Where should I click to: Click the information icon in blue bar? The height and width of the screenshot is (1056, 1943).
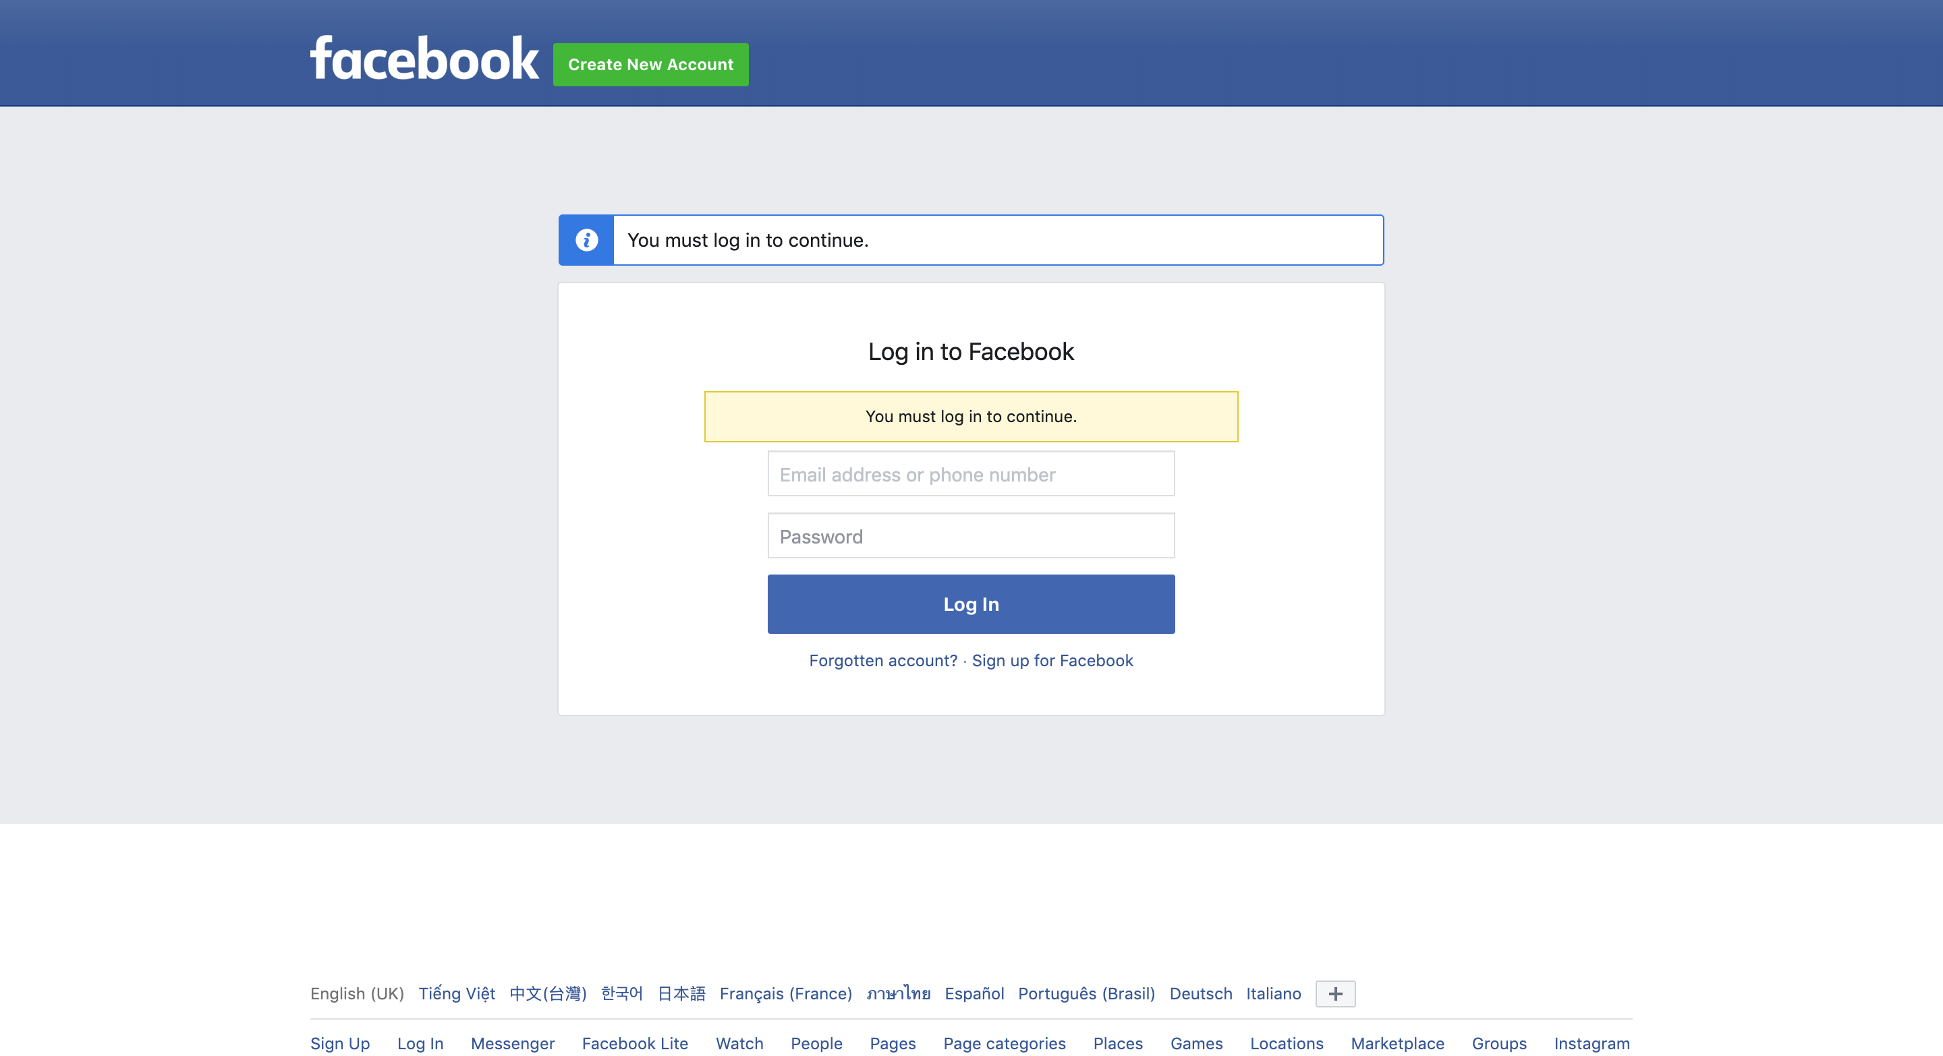click(x=586, y=241)
